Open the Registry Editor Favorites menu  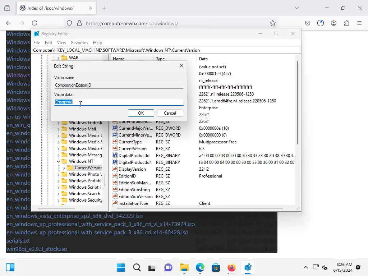point(79,43)
